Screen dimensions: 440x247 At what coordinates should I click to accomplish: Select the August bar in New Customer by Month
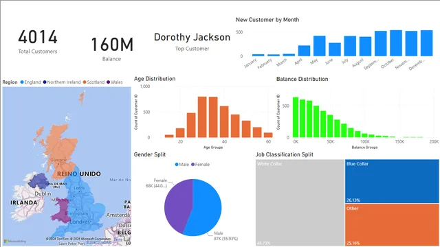coord(365,47)
